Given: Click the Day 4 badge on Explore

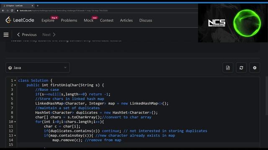Looking at the screenshot, I should [x=54, y=17].
